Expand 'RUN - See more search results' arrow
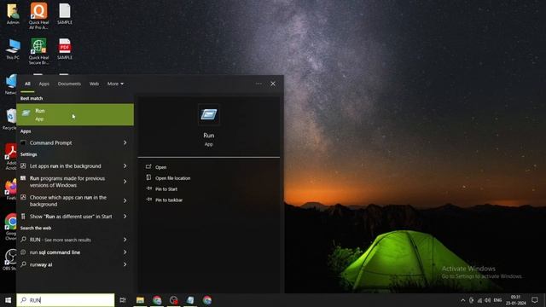Screen dimensions: 546x307 (x=125, y=240)
